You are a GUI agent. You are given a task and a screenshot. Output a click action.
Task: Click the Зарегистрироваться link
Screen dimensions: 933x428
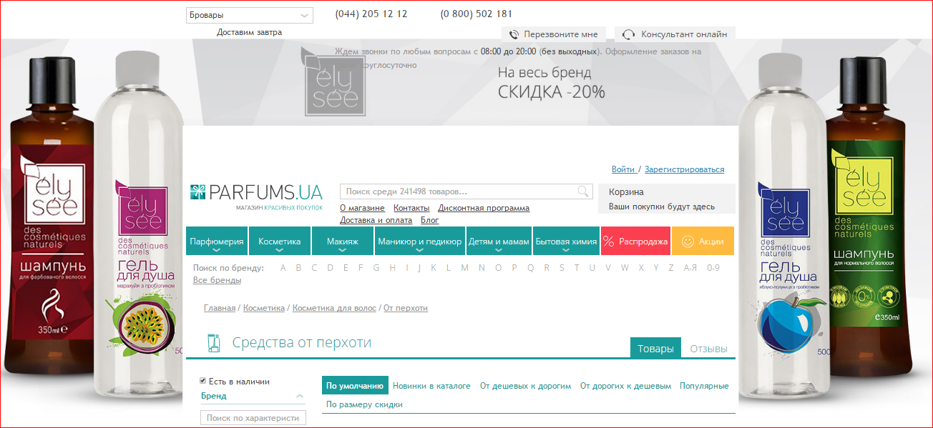(684, 169)
